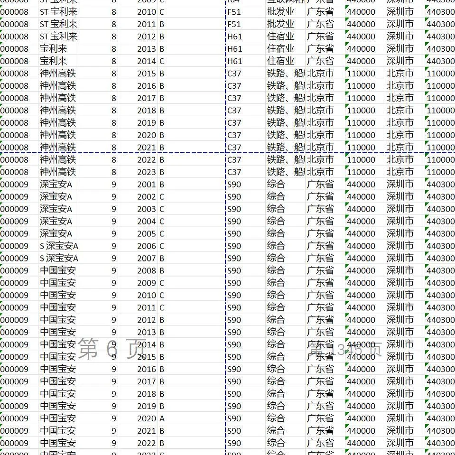Click the rating C cell for ST宝利来 2010

(192, 12)
